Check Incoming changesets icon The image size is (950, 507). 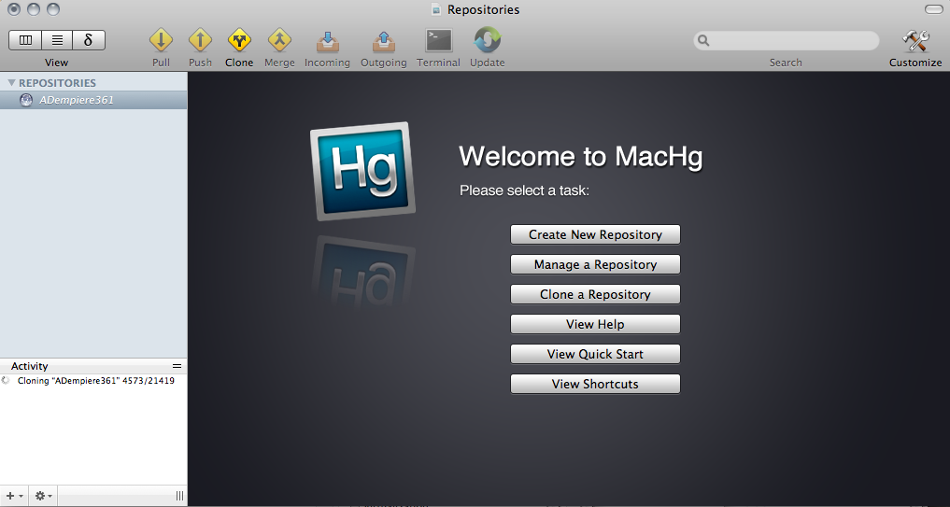(327, 42)
